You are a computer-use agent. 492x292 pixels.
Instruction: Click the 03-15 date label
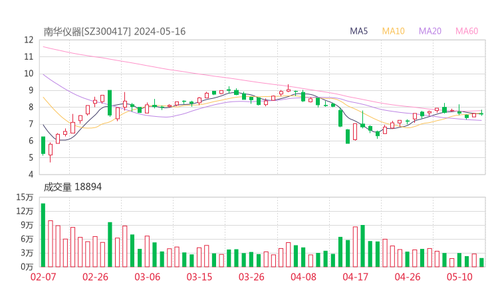[x=199, y=277]
